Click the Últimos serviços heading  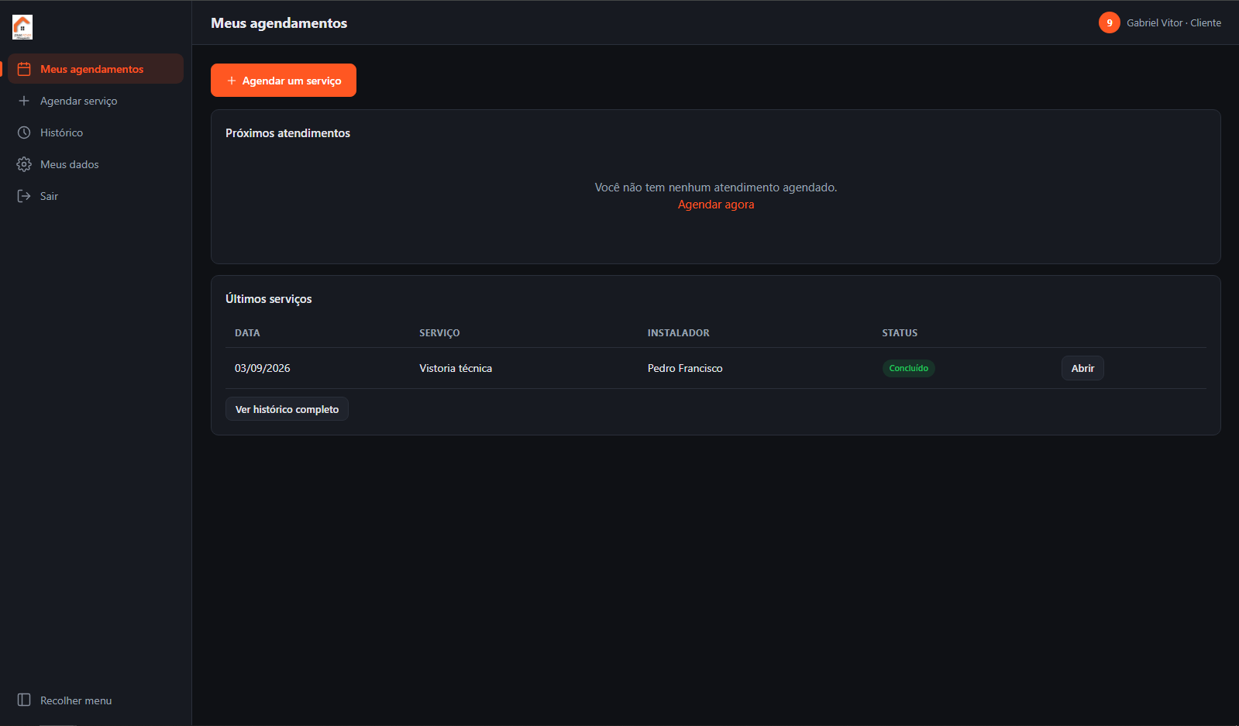[x=269, y=299]
